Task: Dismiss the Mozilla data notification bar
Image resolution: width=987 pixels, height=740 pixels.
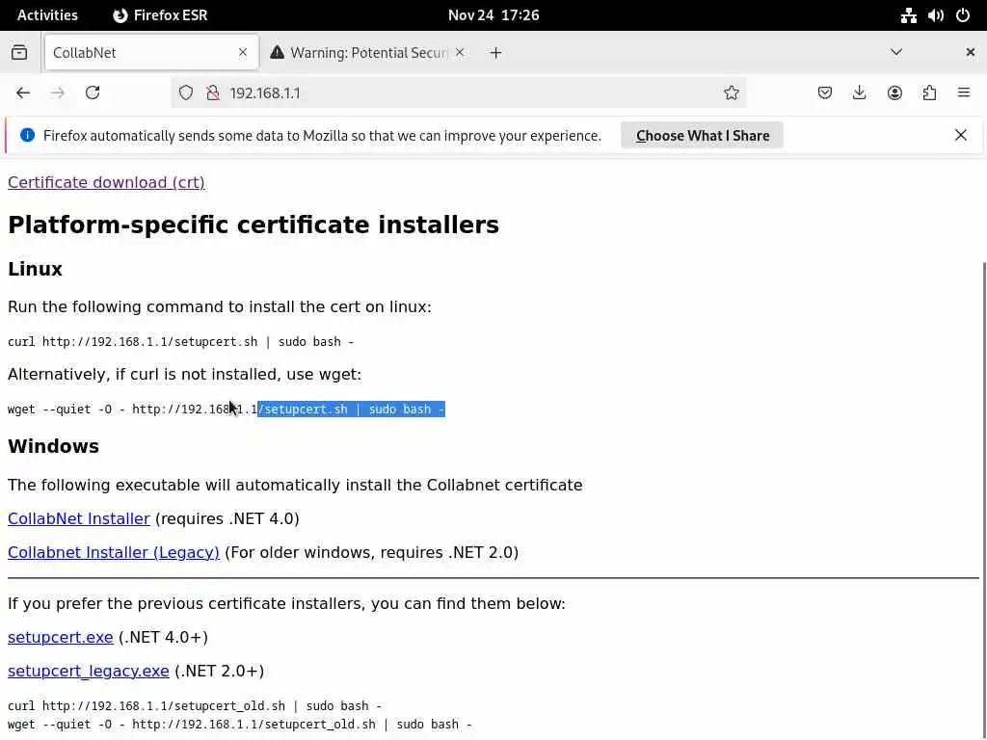Action: point(961,135)
